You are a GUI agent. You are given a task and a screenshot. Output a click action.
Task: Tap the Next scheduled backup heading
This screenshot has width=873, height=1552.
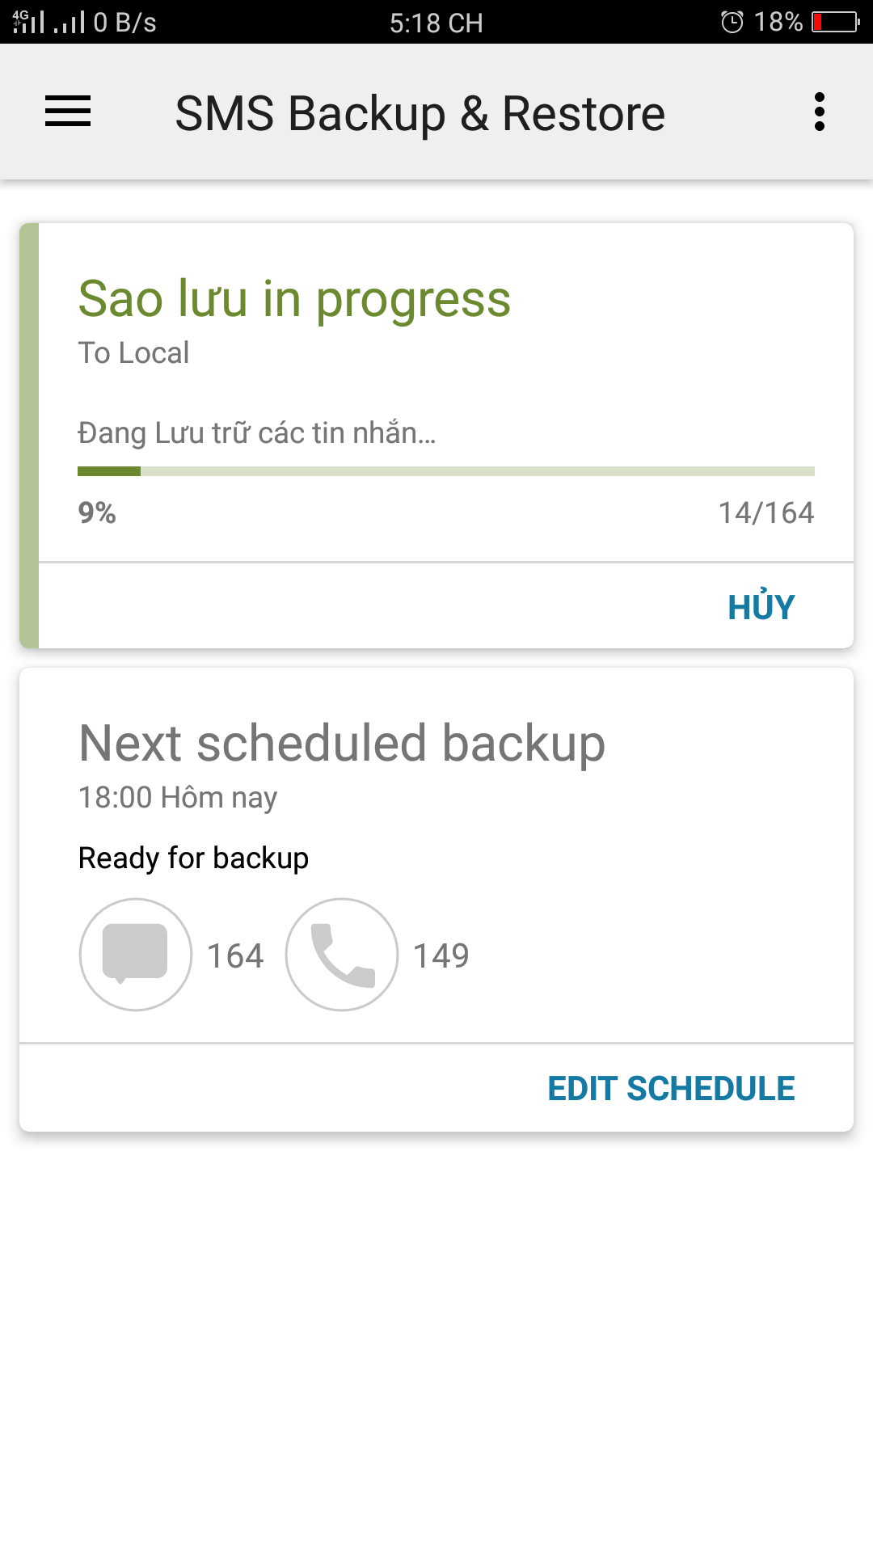(342, 744)
